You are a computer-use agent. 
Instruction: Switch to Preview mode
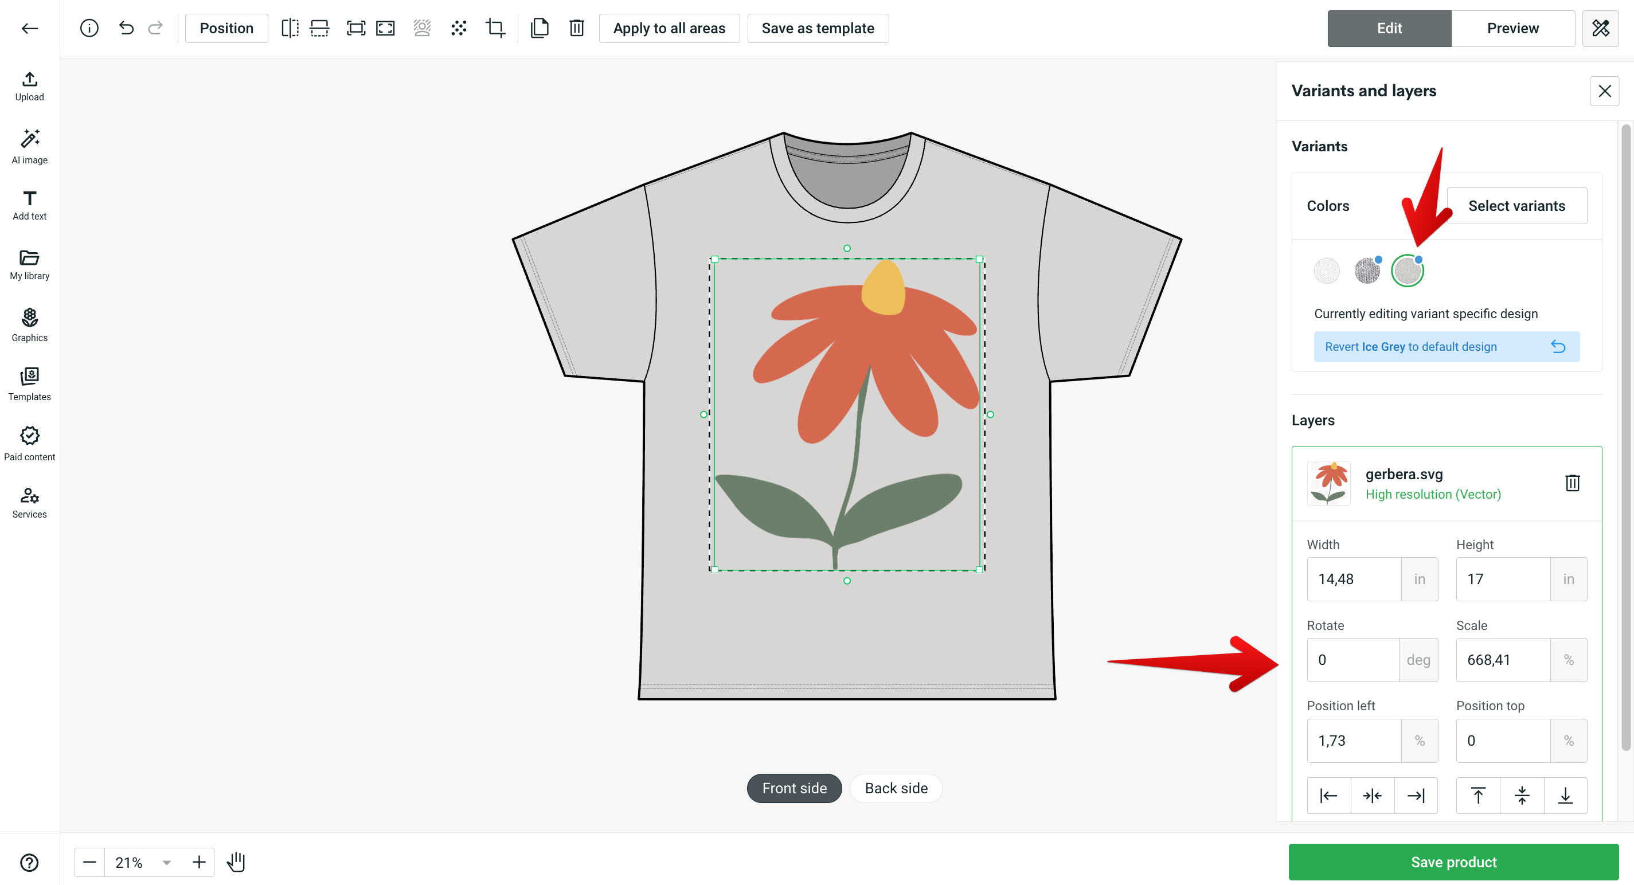1512,28
